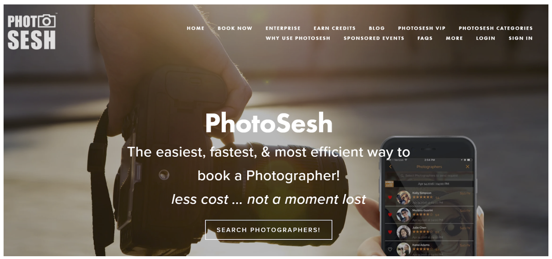Viewport: 552px width, 259px height.
Task: Visit the Blog link
Action: [x=377, y=28]
